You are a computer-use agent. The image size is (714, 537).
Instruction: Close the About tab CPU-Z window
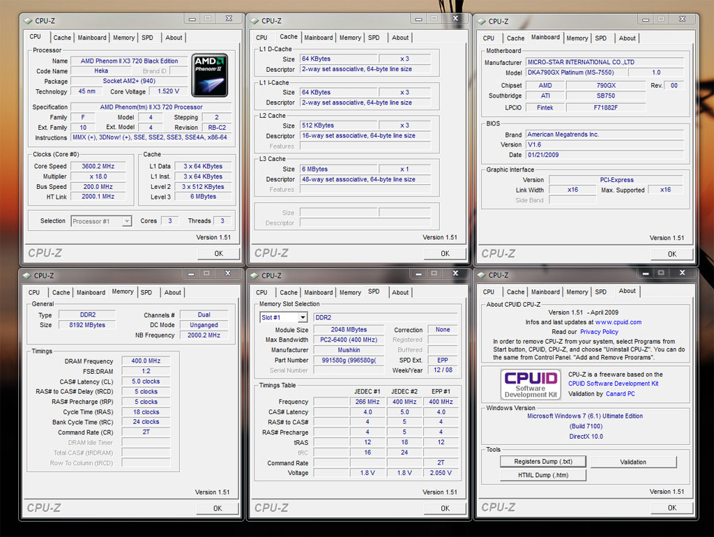[x=682, y=273]
